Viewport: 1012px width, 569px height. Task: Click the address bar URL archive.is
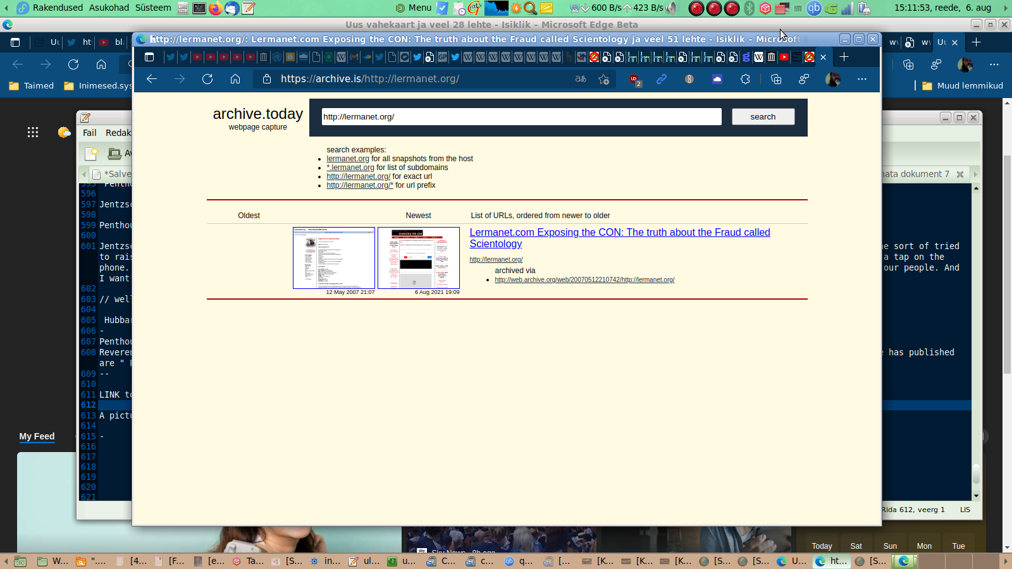pos(370,79)
